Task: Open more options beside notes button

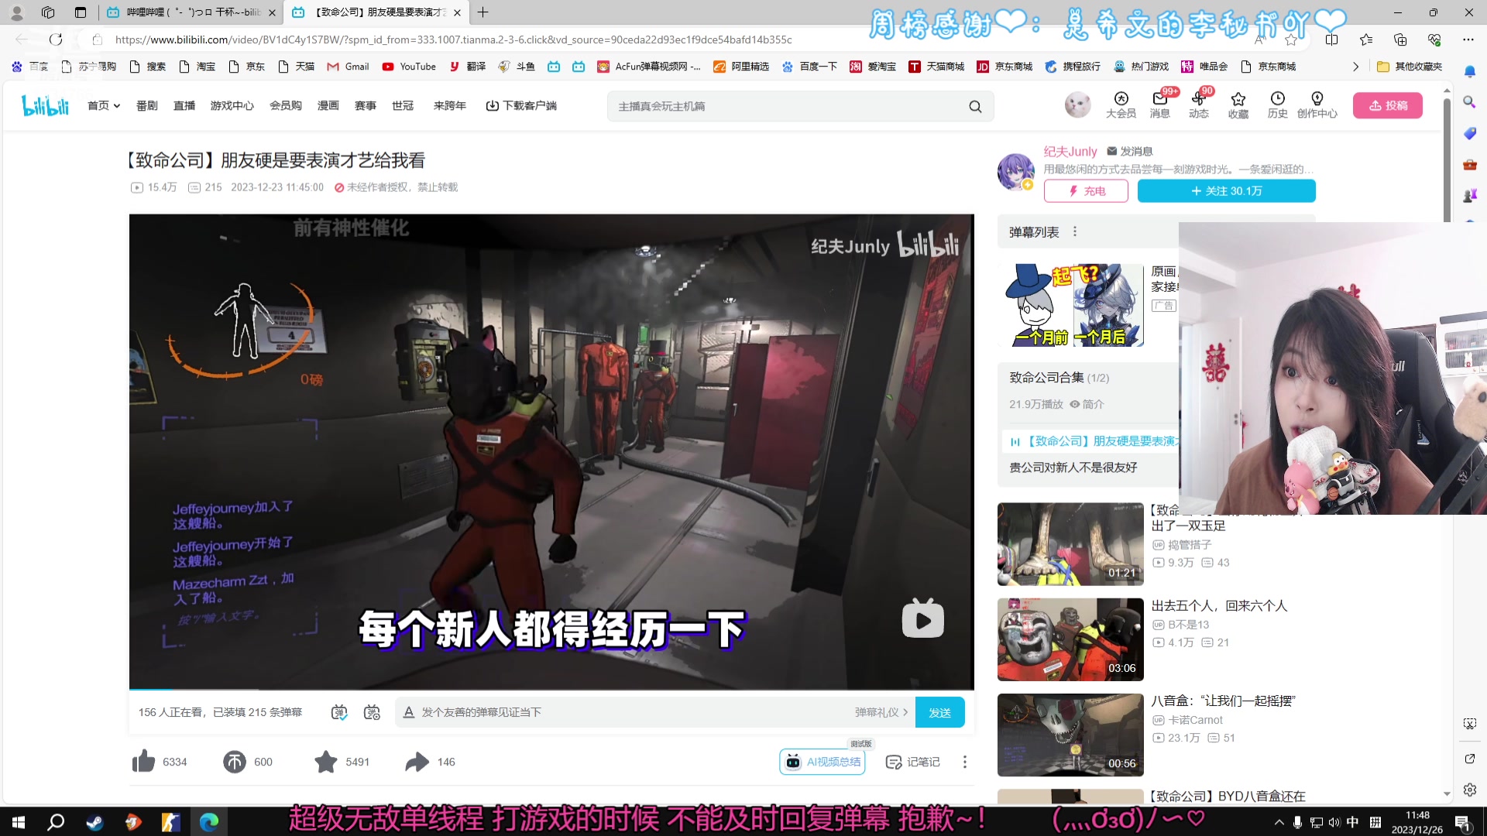Action: click(x=965, y=762)
